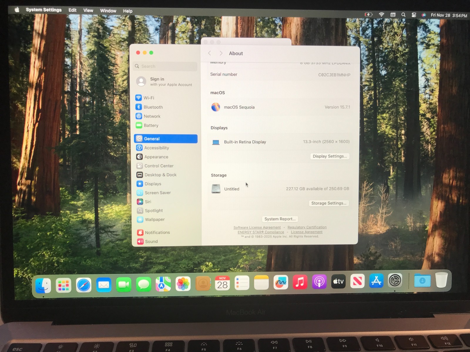Open Spotlight search in the menu bar

pos(403,15)
